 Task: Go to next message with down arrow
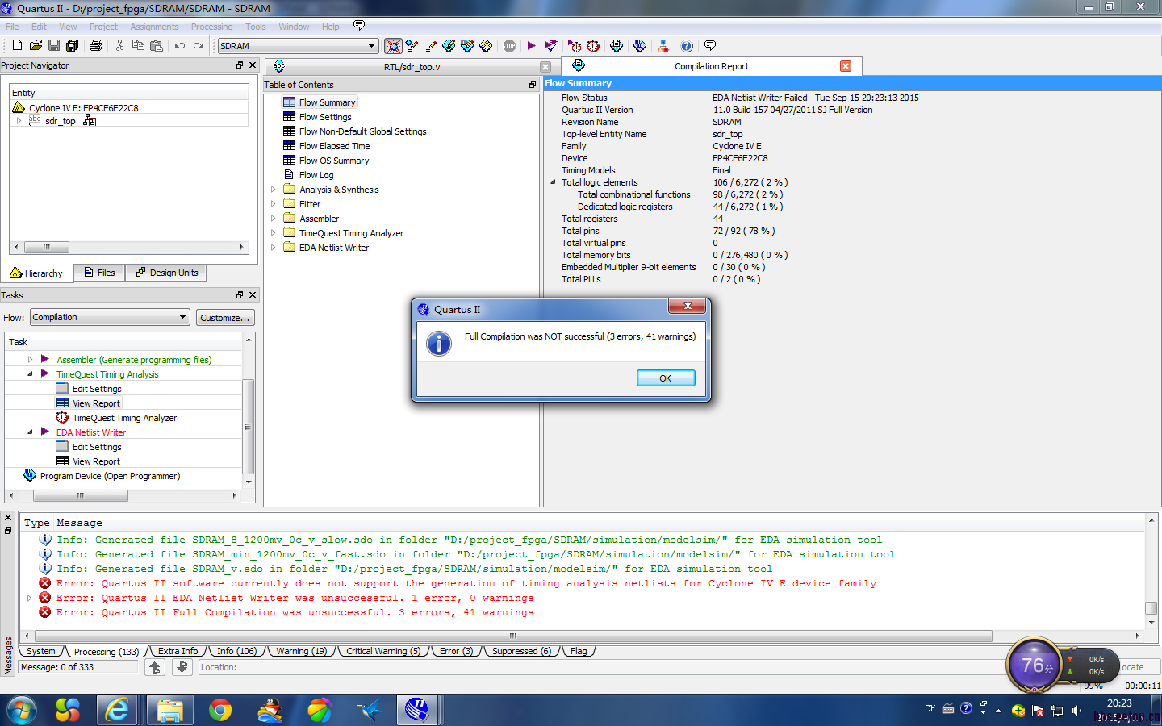182,667
